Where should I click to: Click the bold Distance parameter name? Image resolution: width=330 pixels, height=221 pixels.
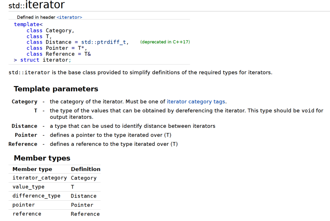[24, 126]
